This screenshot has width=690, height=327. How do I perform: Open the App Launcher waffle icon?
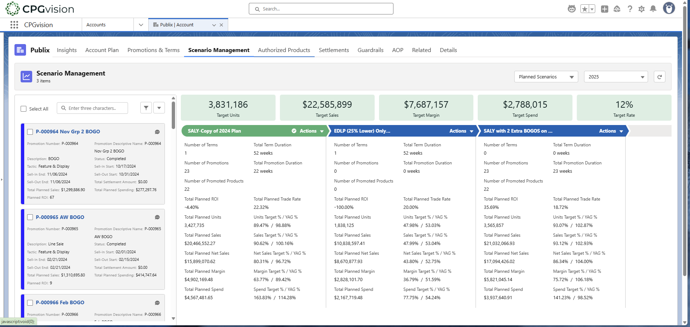[x=14, y=25]
